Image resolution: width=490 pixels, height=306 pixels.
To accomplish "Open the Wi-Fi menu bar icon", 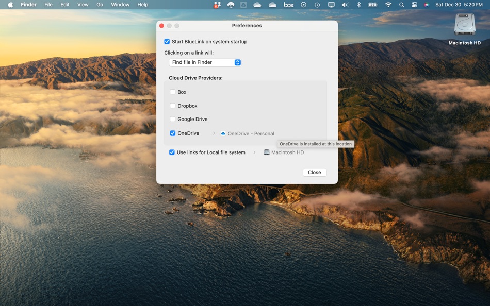I will click(387, 5).
